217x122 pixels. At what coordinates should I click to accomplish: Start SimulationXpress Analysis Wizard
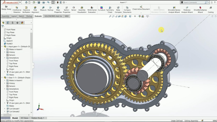[x=174, y=10]
